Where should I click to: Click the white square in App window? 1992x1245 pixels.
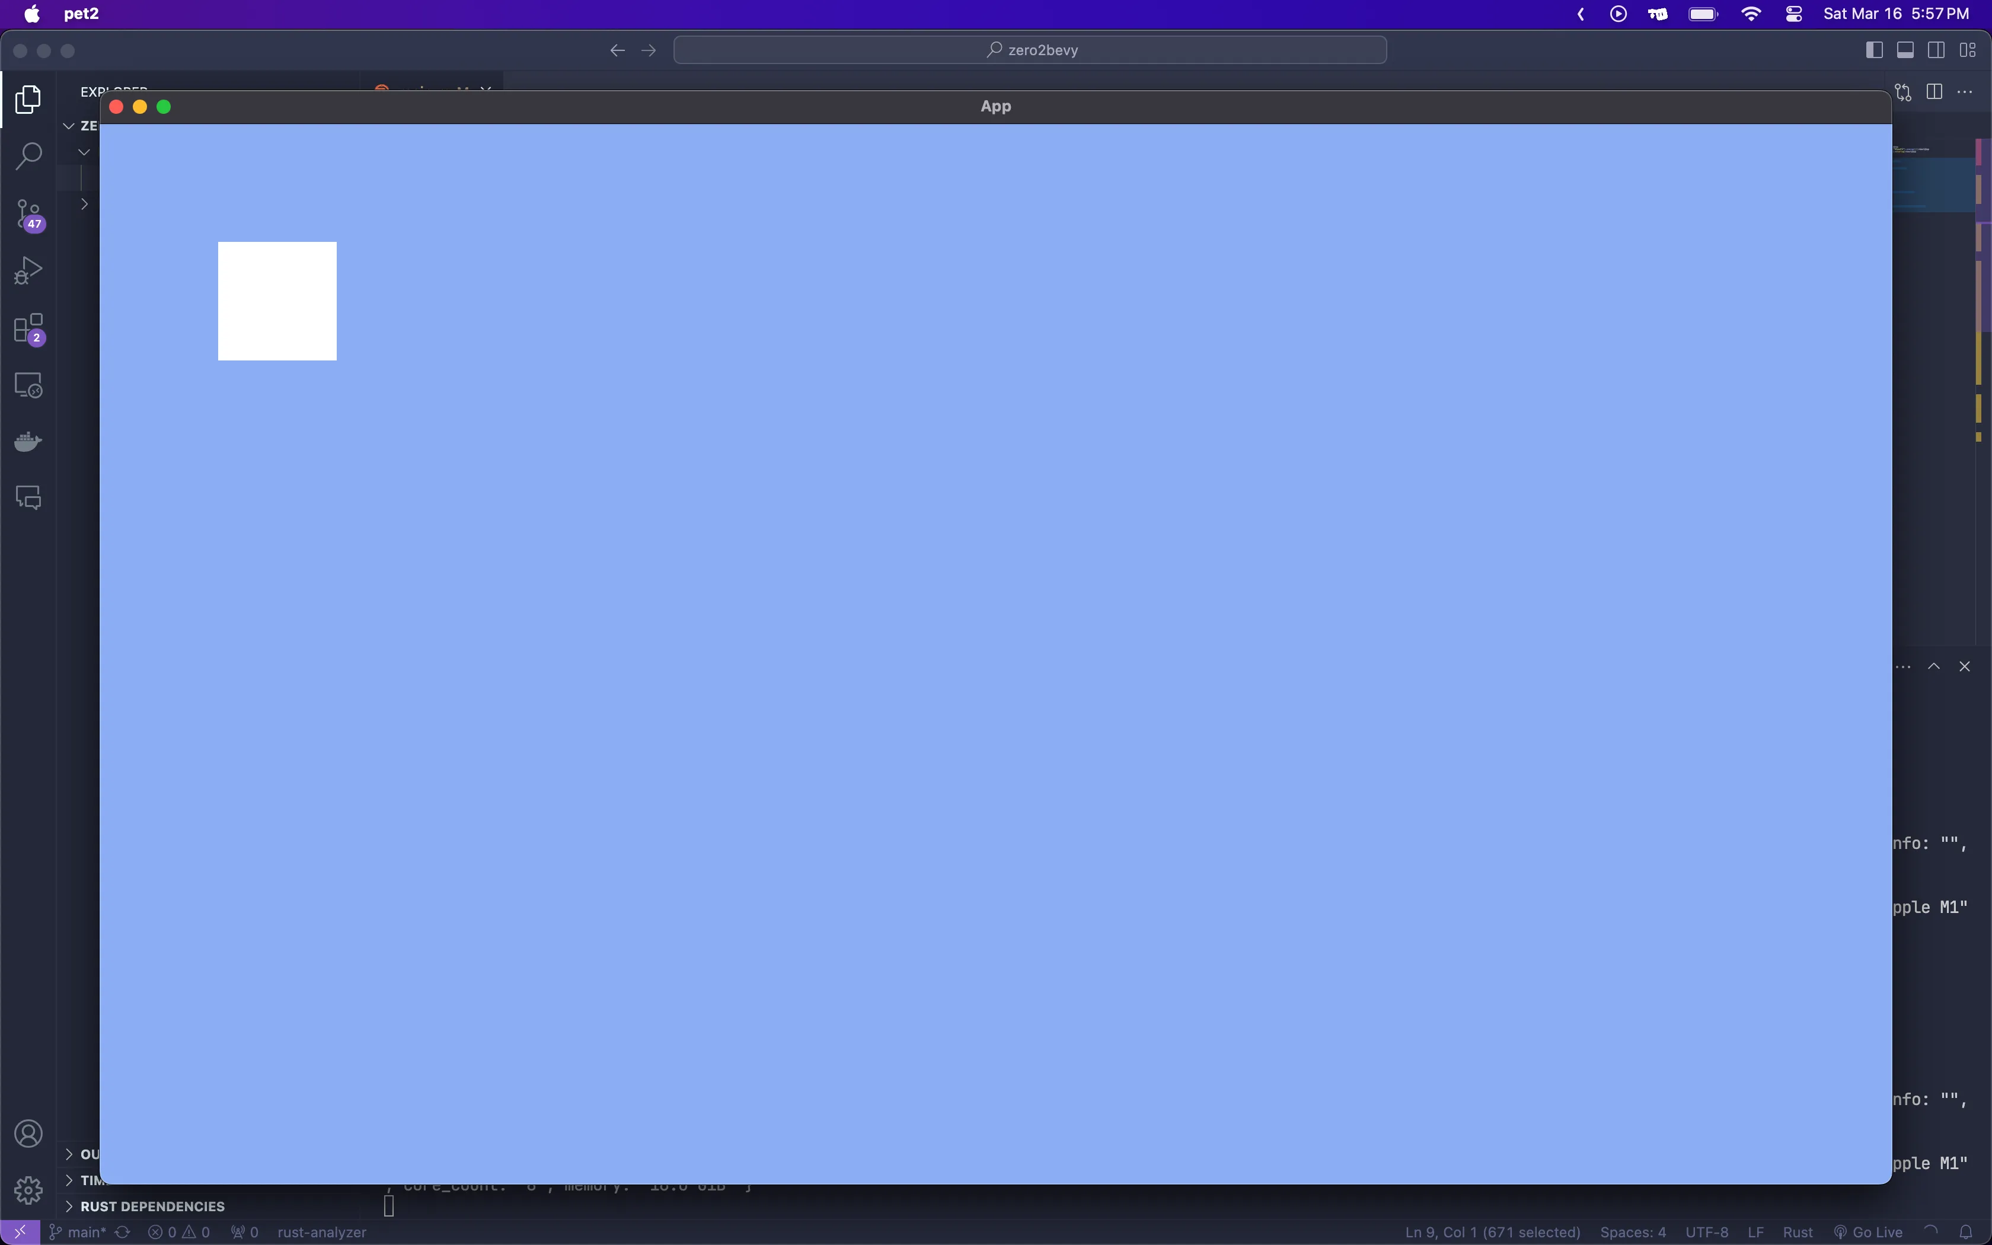pyautogui.click(x=277, y=301)
